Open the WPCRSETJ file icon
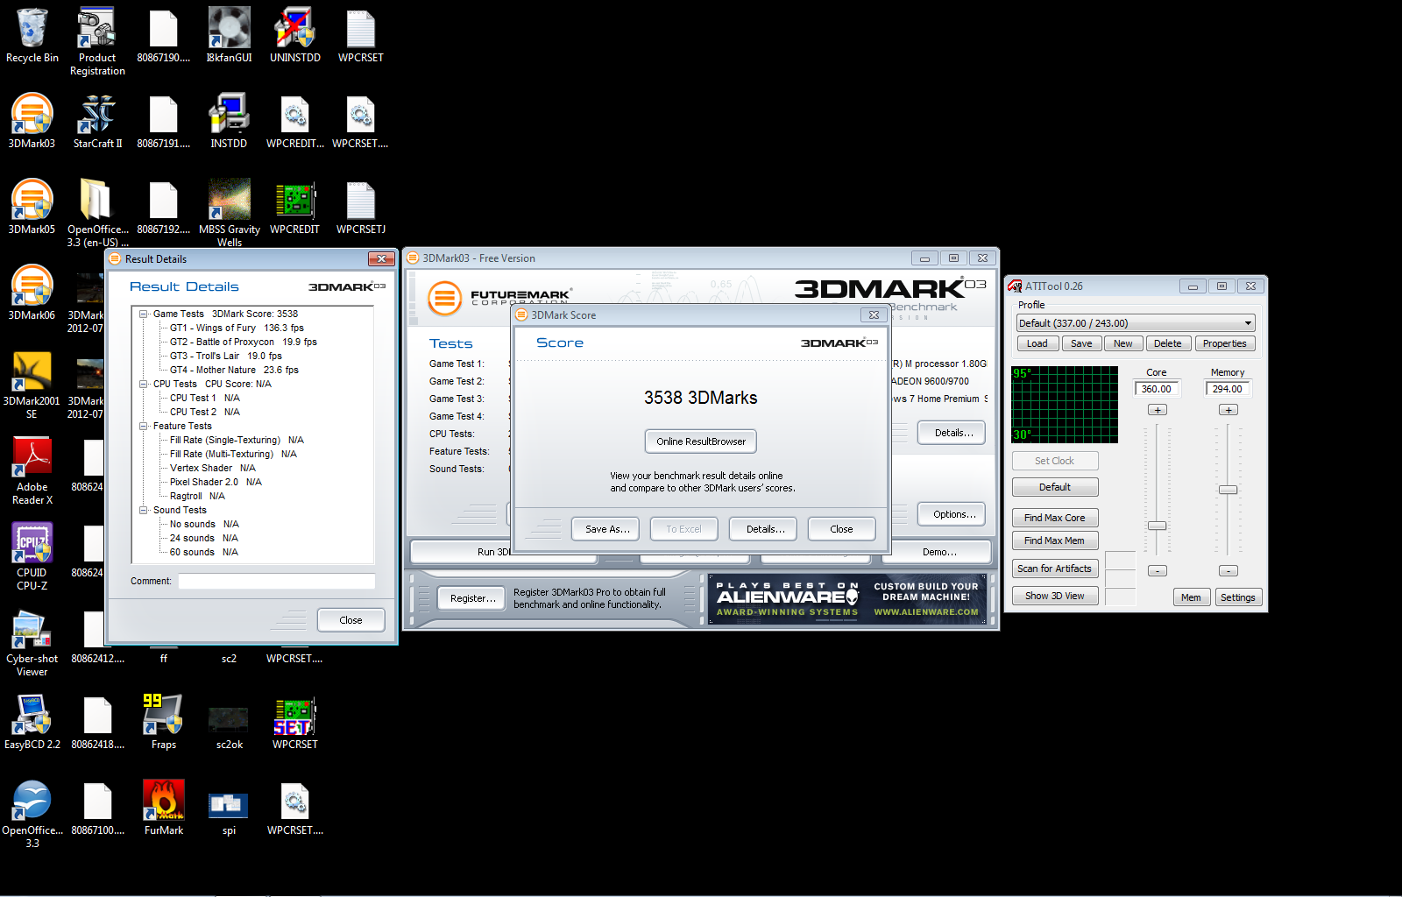Image resolution: width=1402 pixels, height=897 pixels. 360,208
